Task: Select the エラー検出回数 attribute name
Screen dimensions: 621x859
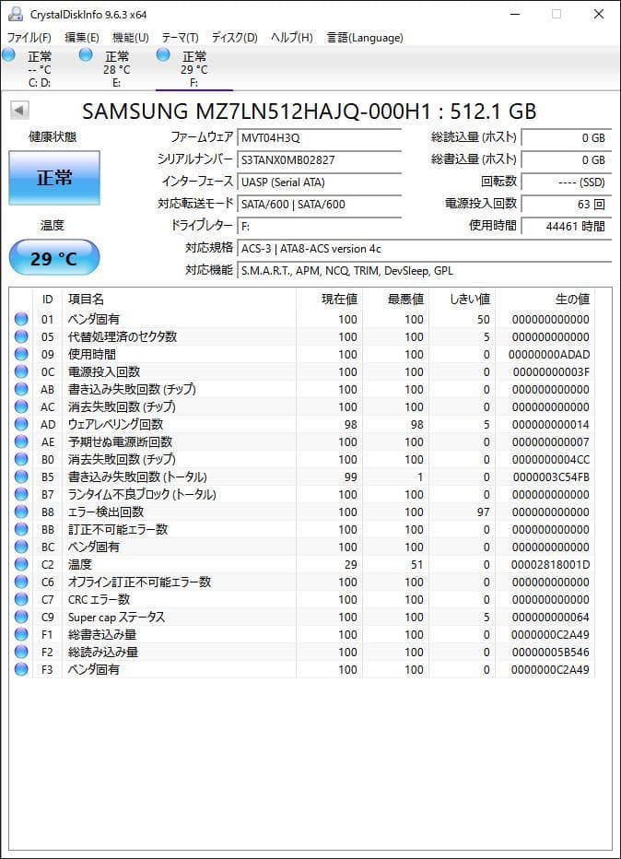Action: click(x=106, y=512)
